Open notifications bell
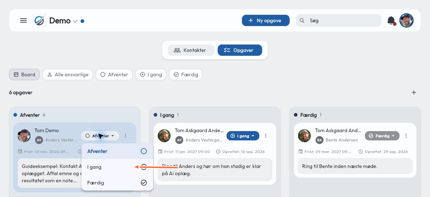 [x=391, y=20]
